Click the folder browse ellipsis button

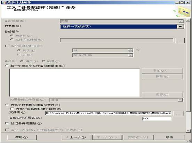[179, 114]
